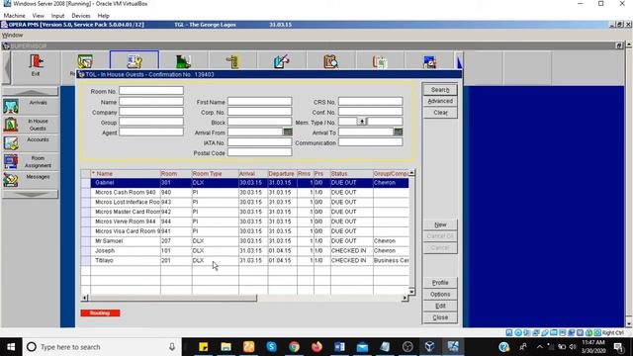Click the Advanced search button

(x=440, y=101)
